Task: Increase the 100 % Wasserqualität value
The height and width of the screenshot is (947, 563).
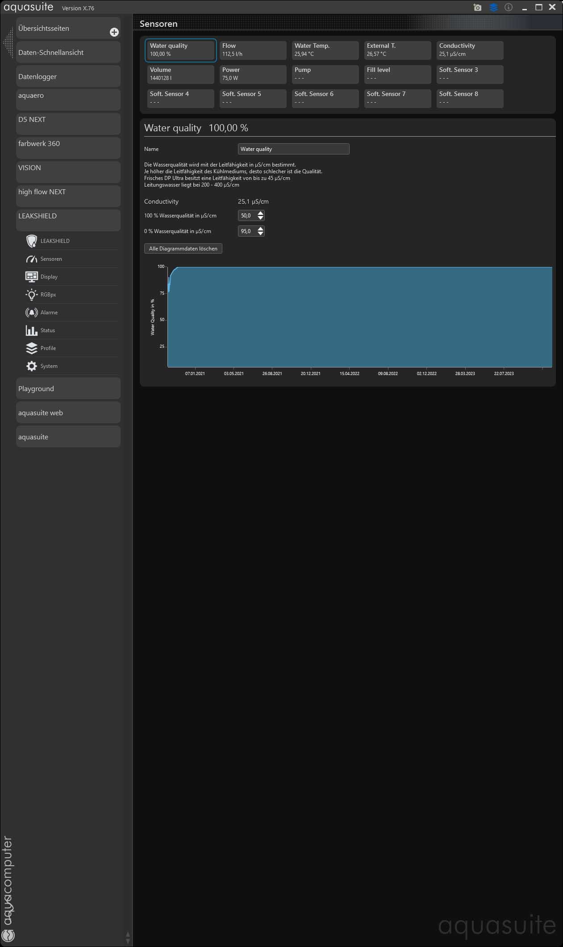Action: [x=261, y=213]
